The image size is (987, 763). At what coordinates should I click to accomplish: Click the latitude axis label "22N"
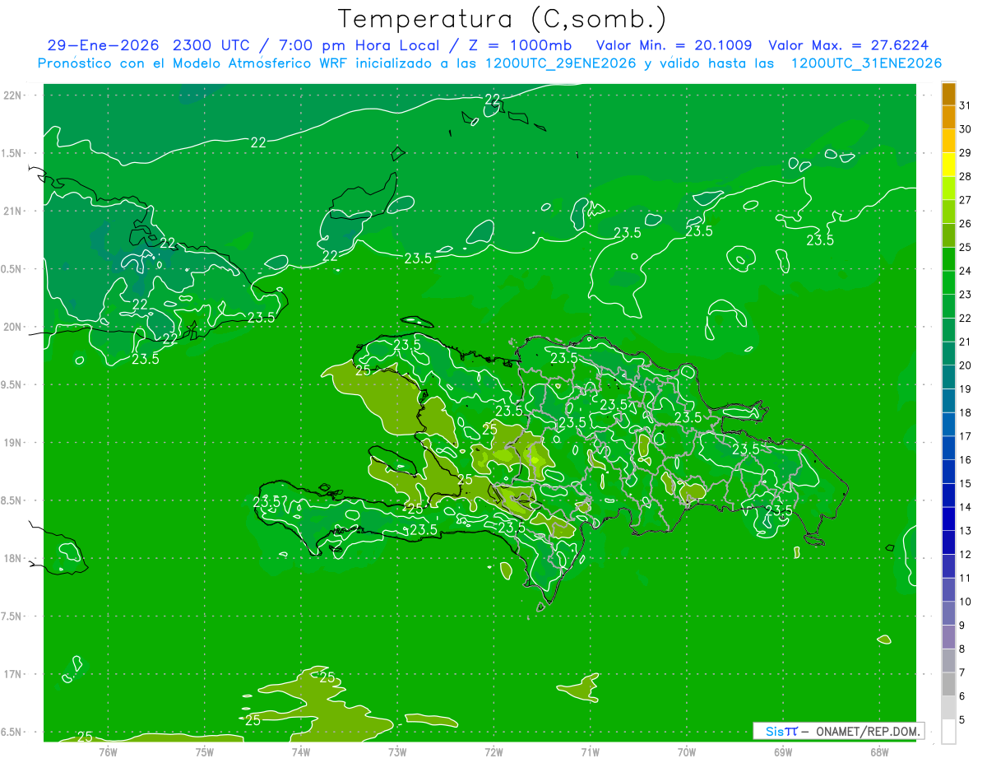coord(14,95)
